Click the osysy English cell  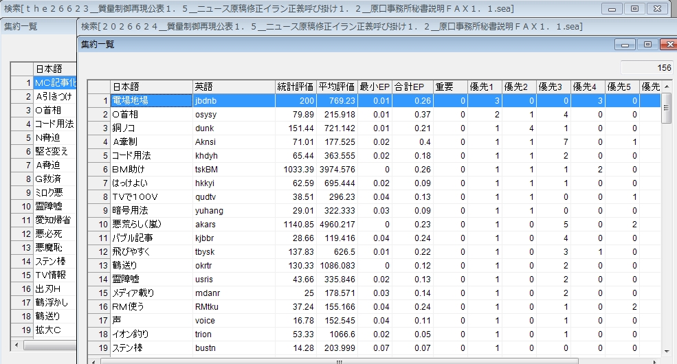(x=234, y=114)
